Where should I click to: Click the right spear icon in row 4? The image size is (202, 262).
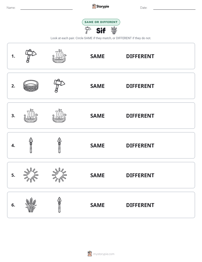(59, 145)
